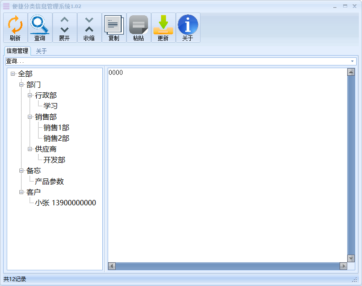This screenshot has height=286, width=362.
Task: Click the 展开 expand-all icon
Action: coord(65,25)
